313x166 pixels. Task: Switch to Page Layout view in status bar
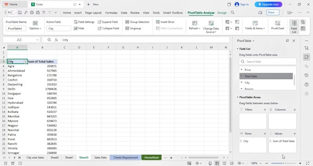tap(224, 163)
